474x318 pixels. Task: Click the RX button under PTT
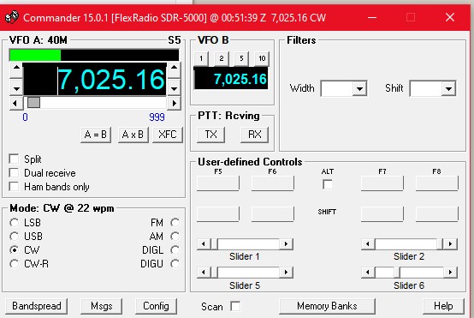click(x=254, y=135)
